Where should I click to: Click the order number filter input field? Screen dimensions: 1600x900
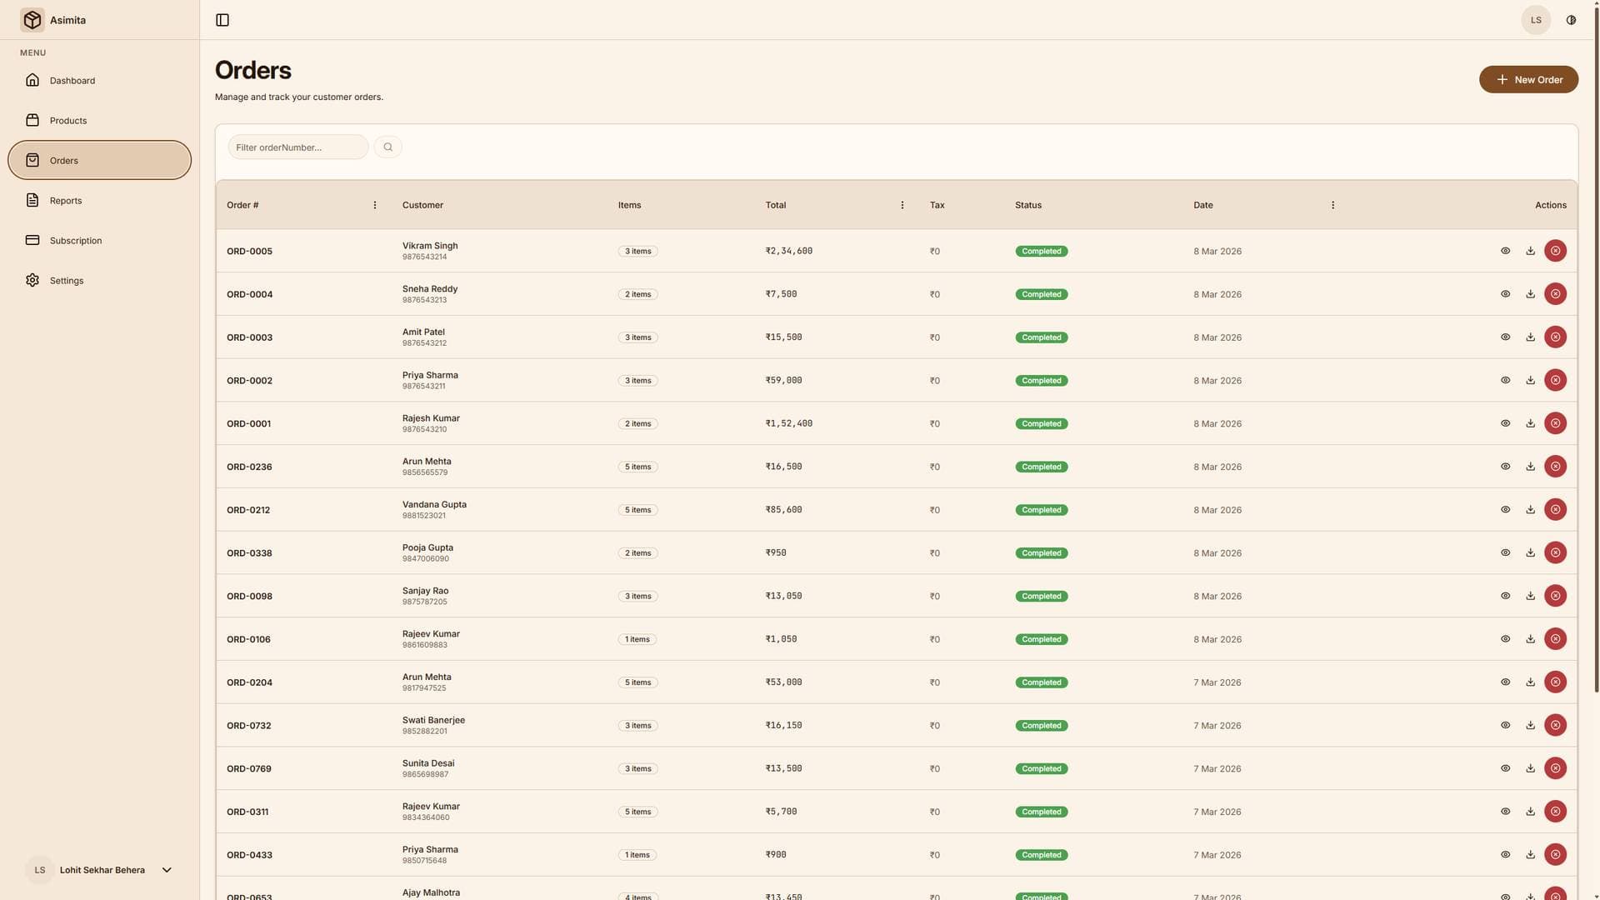[297, 147]
